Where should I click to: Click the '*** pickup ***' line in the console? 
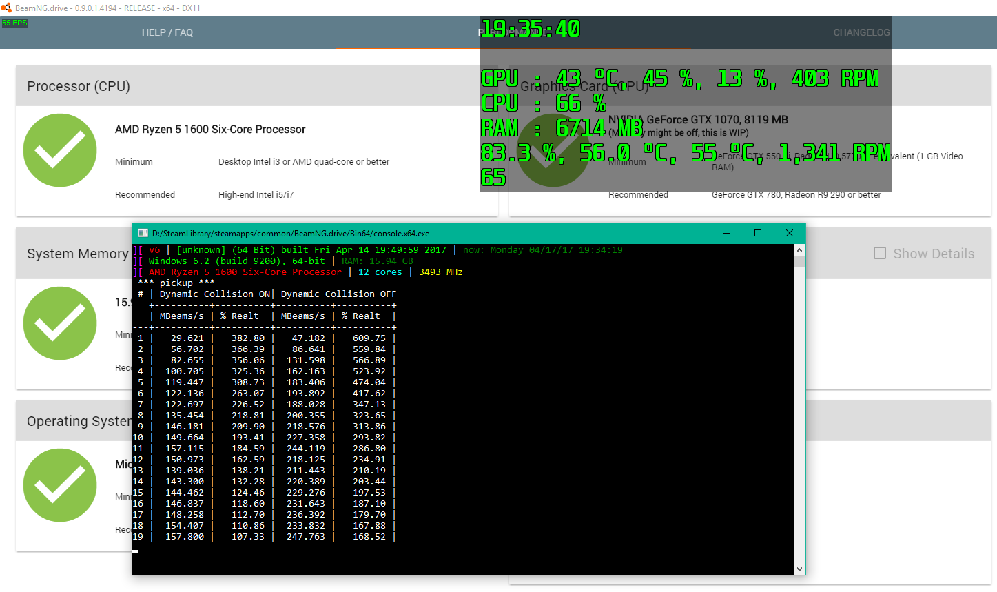176,283
